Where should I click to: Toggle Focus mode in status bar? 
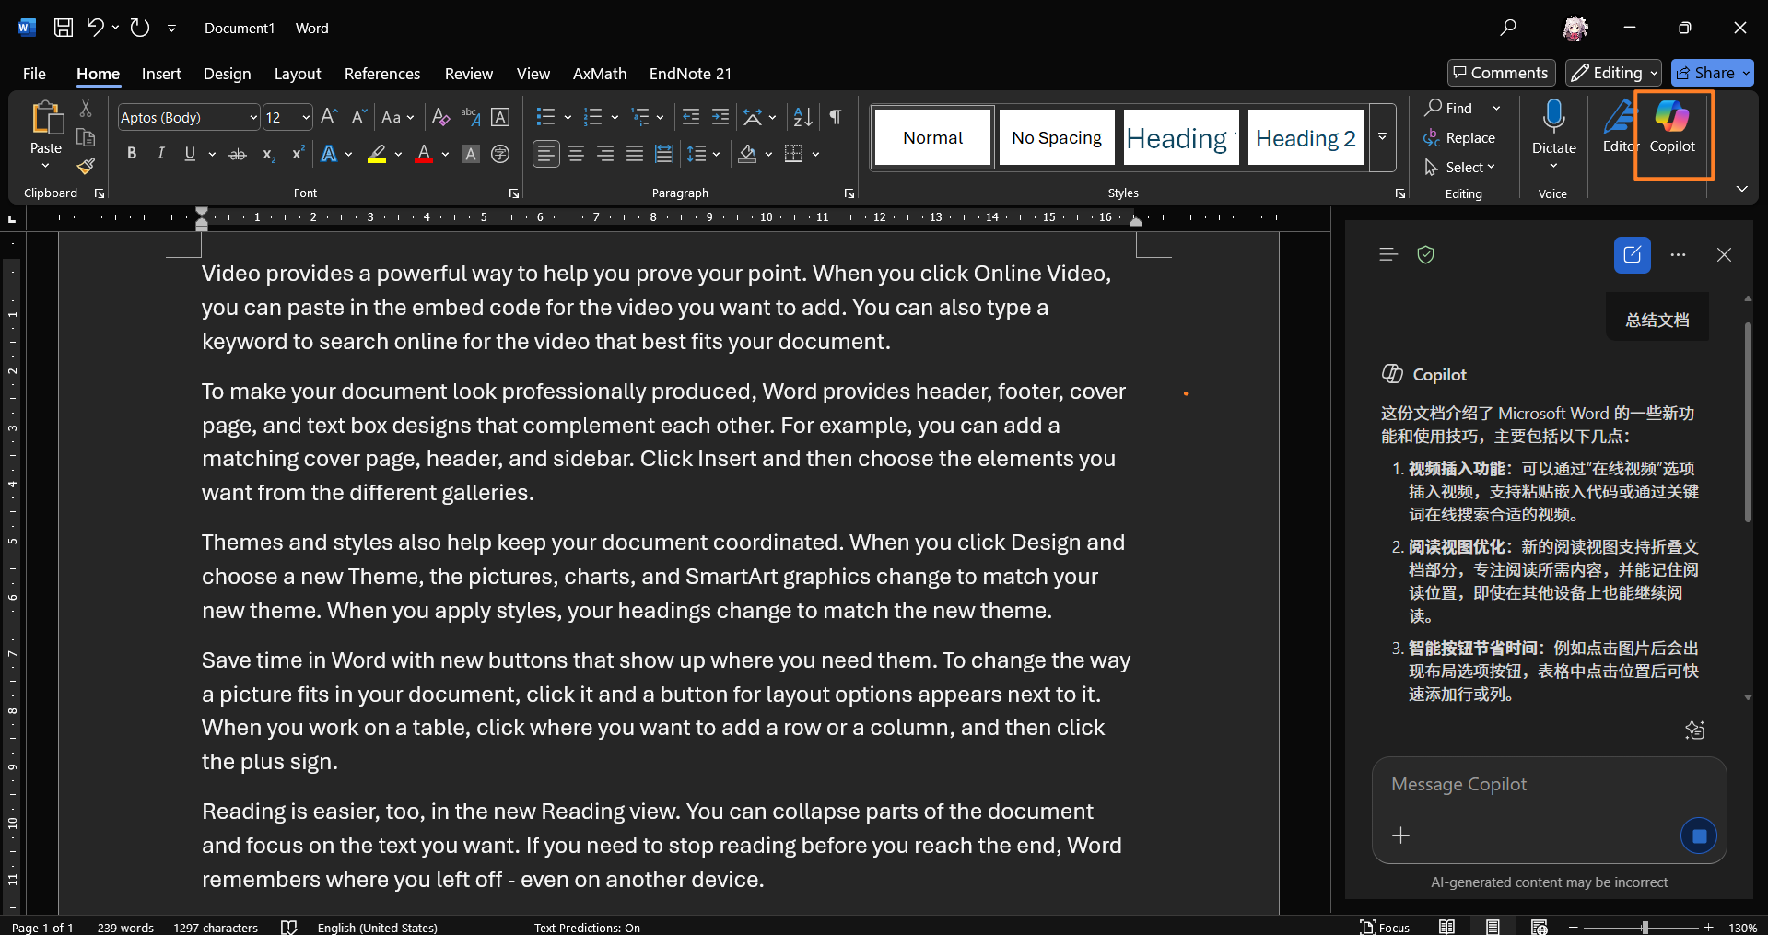[x=1385, y=928]
